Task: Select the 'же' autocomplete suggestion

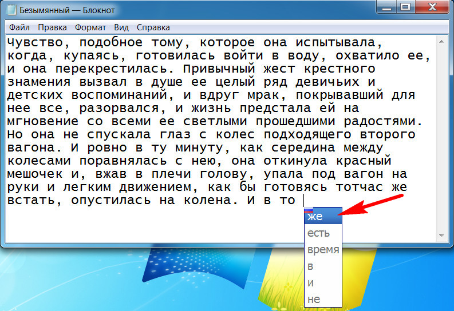Action: tap(323, 216)
